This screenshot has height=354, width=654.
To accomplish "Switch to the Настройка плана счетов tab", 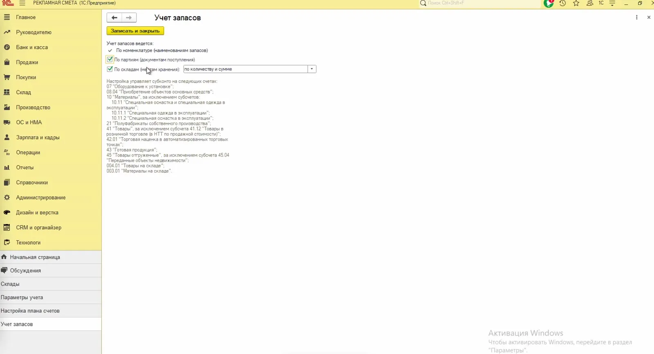I will point(51,311).
